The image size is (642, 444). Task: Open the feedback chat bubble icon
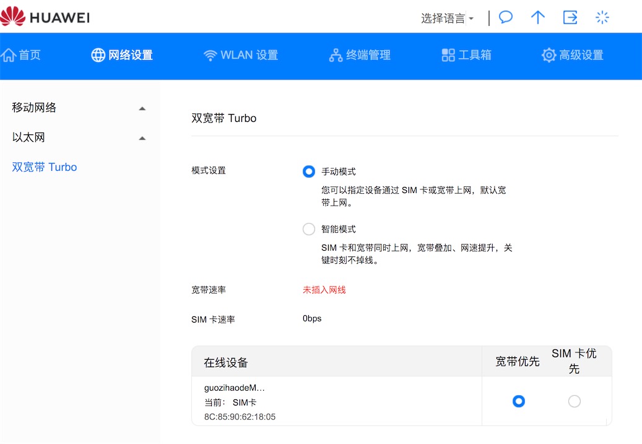point(505,17)
